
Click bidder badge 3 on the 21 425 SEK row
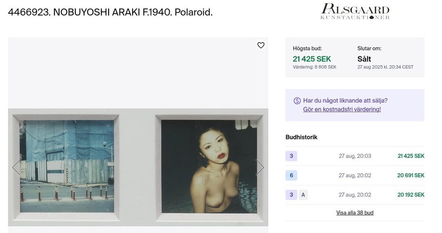[x=291, y=156]
